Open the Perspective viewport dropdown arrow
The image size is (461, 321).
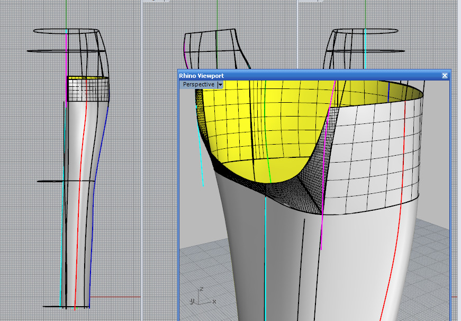click(220, 85)
